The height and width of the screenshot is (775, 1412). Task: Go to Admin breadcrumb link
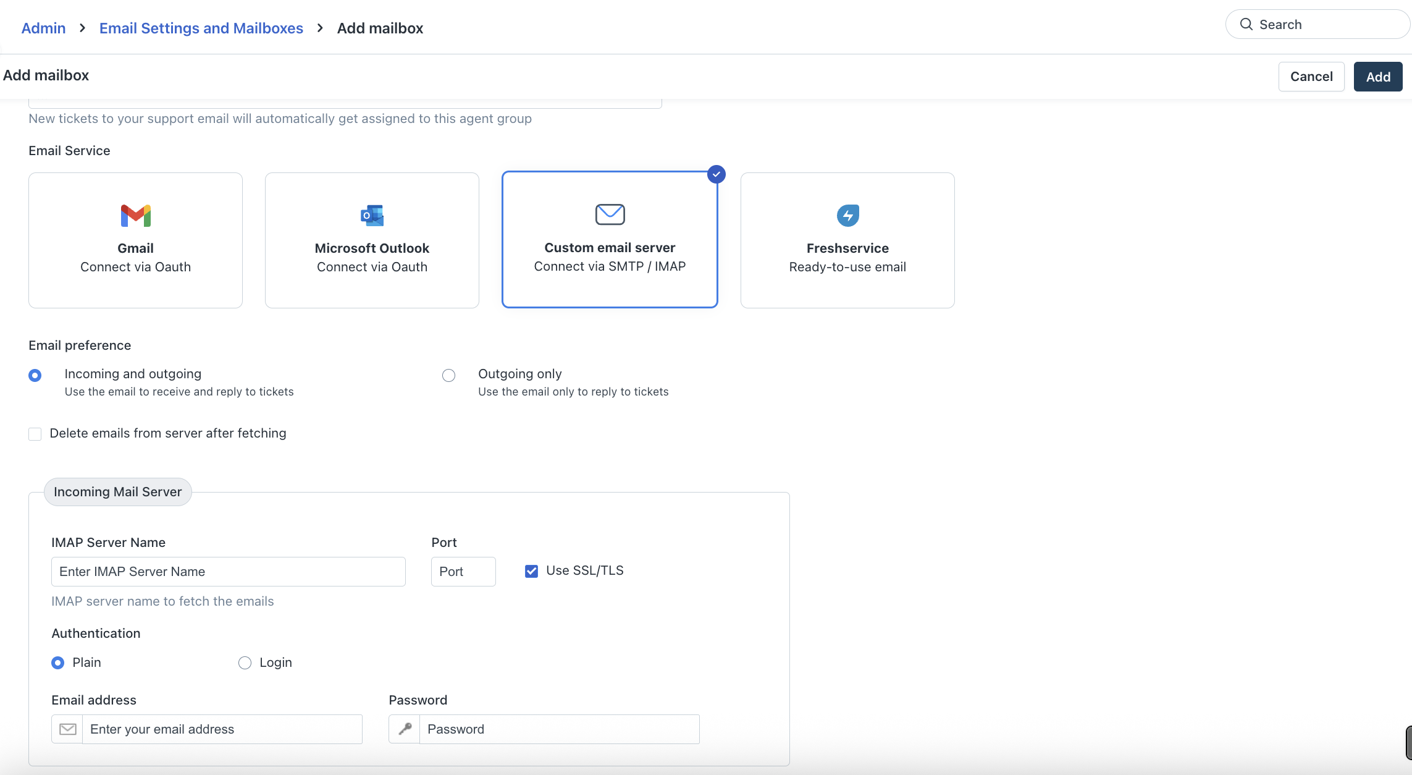pyautogui.click(x=43, y=28)
